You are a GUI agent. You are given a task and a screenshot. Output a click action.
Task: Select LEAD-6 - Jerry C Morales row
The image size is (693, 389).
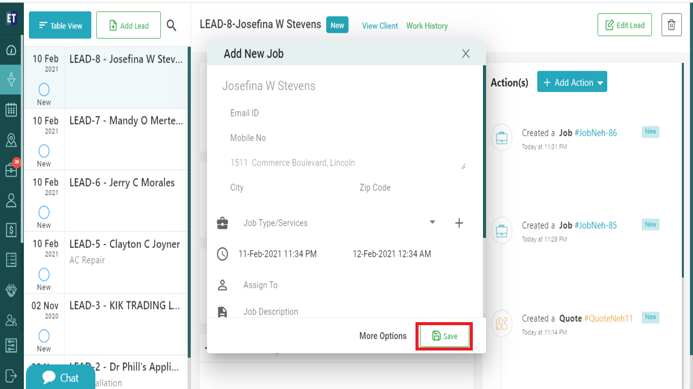point(106,201)
